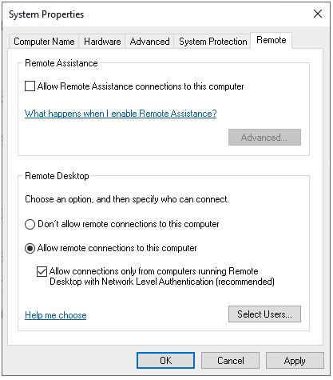Select Don't allow remote connections radio button
Image resolution: width=333 pixels, height=380 pixels.
coord(30,224)
